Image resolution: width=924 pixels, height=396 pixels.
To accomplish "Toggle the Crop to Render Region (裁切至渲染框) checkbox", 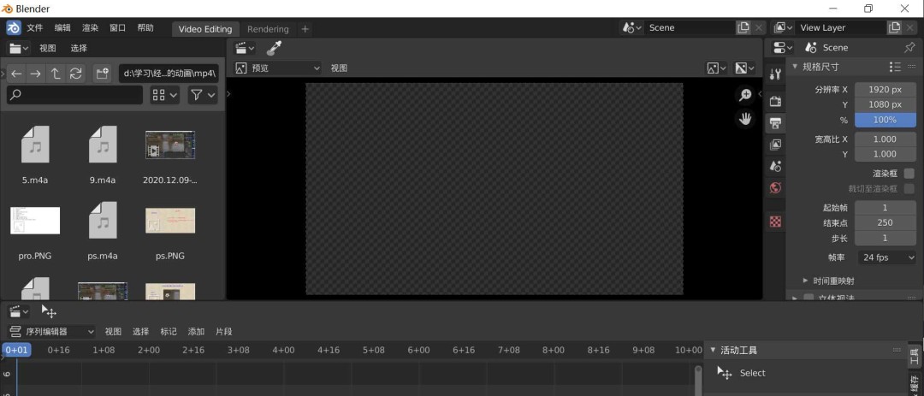I will click(x=909, y=188).
